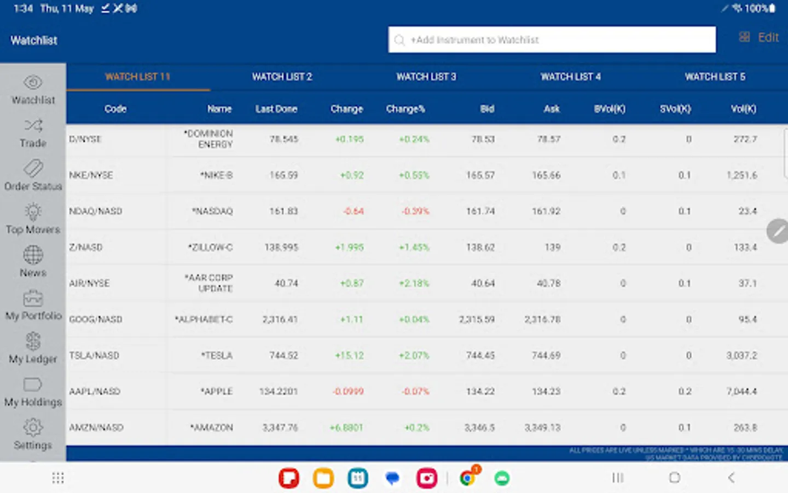The width and height of the screenshot is (788, 493).
Task: Switch to Watch List 4 tab
Action: (570, 77)
